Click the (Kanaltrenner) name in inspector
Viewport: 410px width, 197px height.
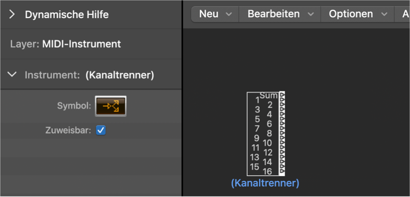(120, 75)
